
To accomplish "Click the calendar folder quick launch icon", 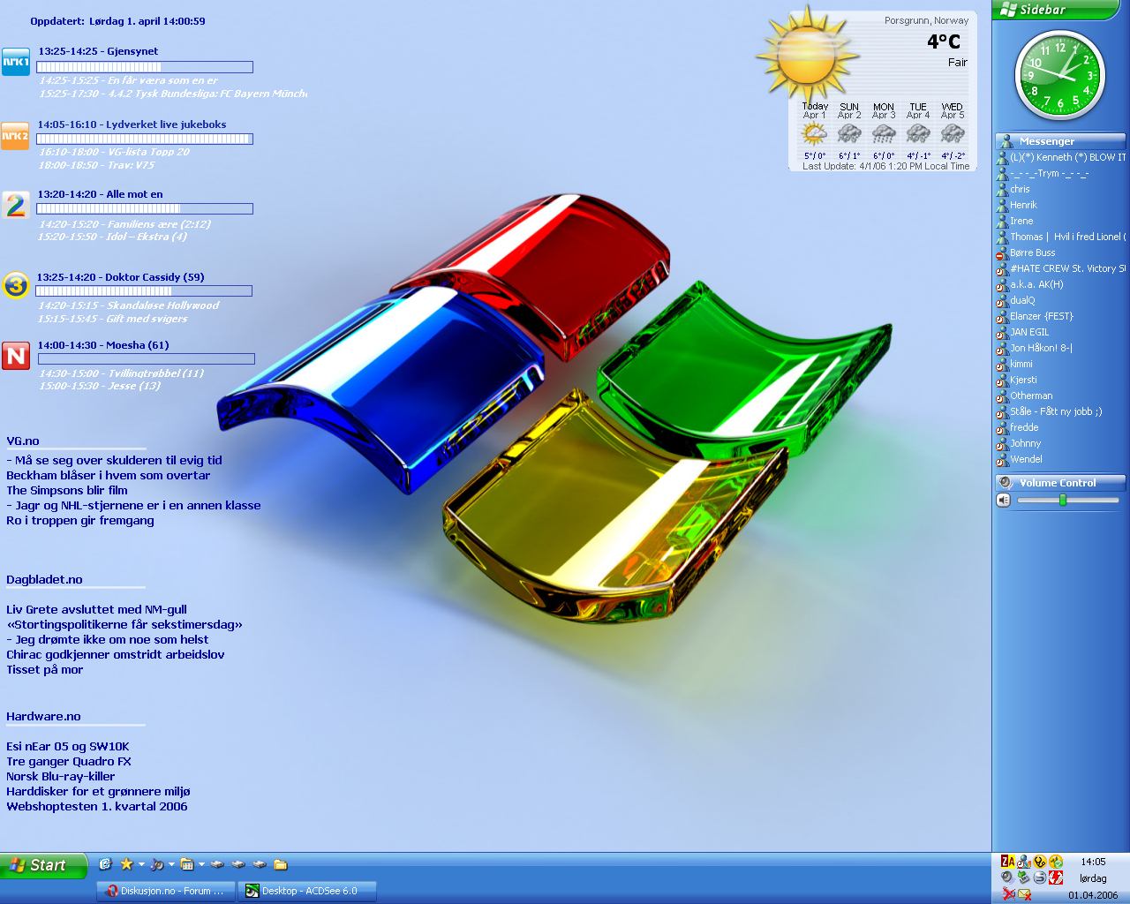I will (186, 864).
